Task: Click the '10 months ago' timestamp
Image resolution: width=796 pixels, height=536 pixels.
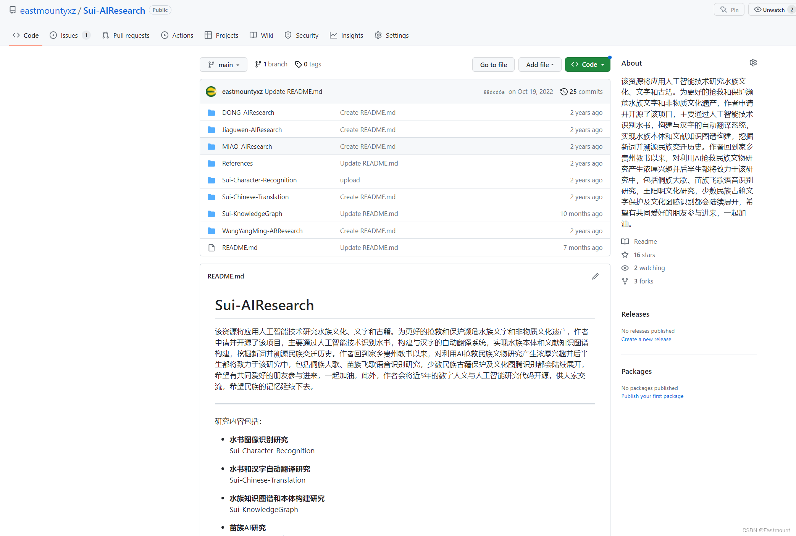Action: click(581, 214)
